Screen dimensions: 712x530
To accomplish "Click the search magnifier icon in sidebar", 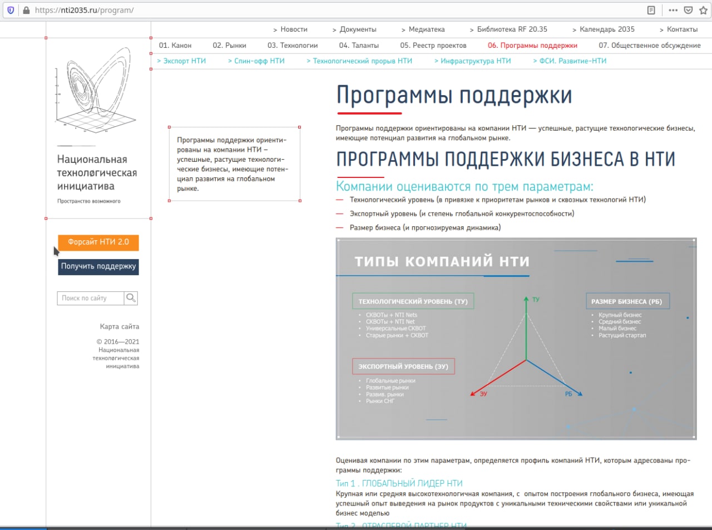I will pyautogui.click(x=131, y=298).
